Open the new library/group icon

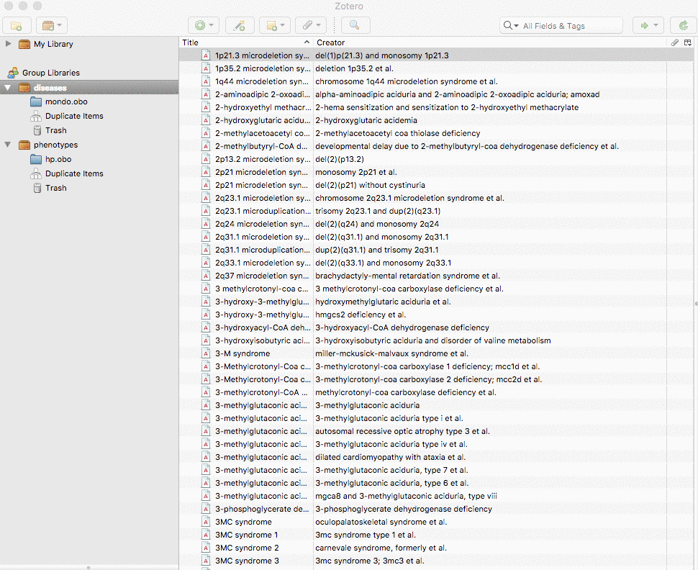pos(49,25)
